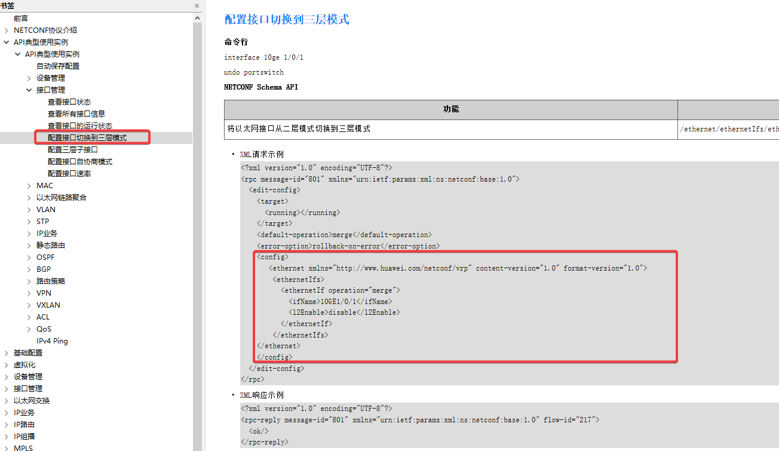Expand the QoS bookmark node
Screen dimensions: 779x451
coord(29,329)
